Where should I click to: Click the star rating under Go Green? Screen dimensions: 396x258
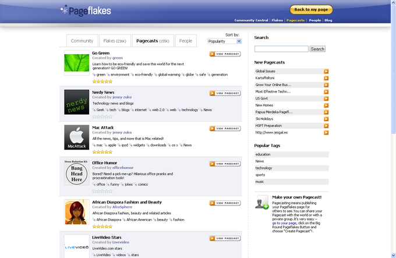[x=102, y=82]
